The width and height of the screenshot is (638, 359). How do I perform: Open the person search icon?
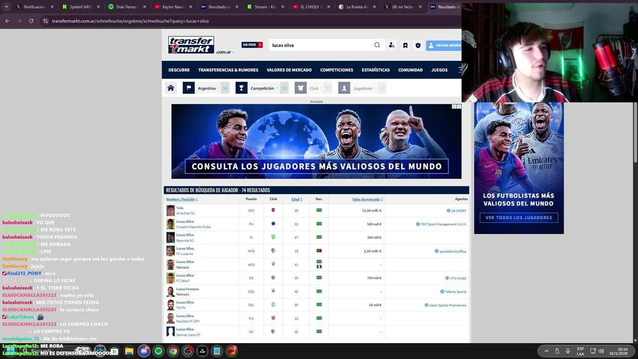392,45
